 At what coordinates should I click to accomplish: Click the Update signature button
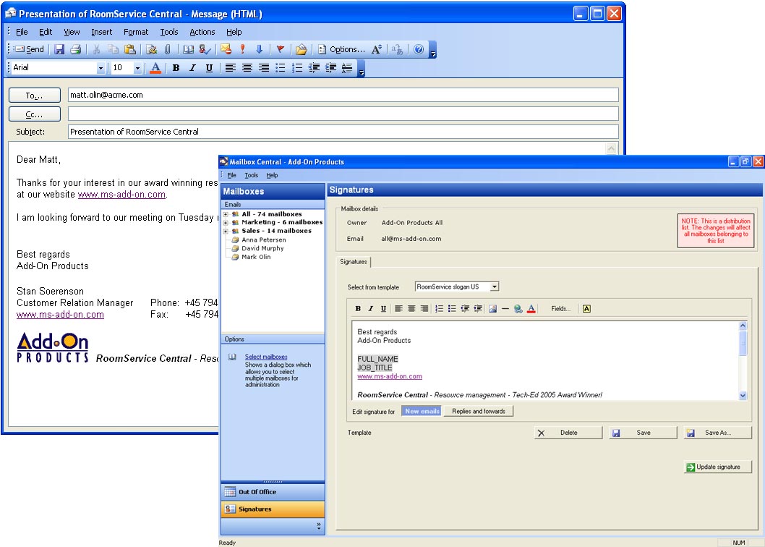click(718, 467)
